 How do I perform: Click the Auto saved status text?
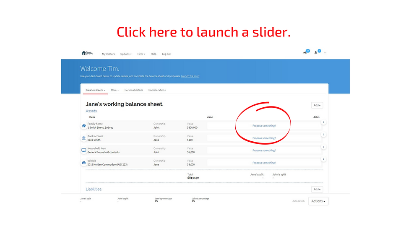coord(299,201)
